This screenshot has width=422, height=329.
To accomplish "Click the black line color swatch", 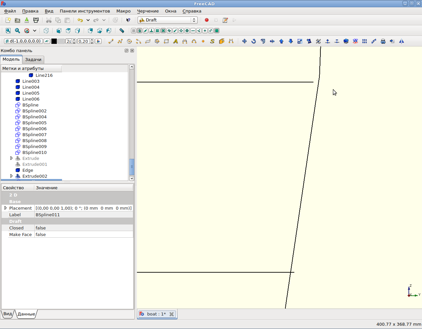I will pos(54,41).
